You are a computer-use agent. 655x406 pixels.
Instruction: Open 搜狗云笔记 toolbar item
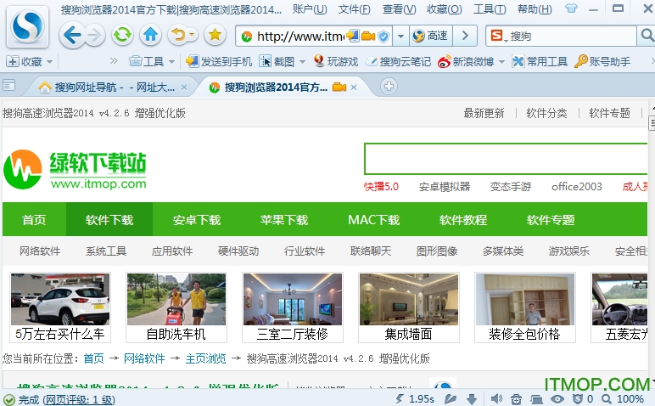398,62
